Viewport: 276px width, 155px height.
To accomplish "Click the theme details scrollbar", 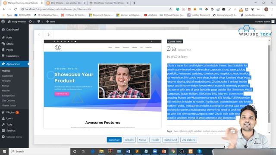I will (269, 84).
